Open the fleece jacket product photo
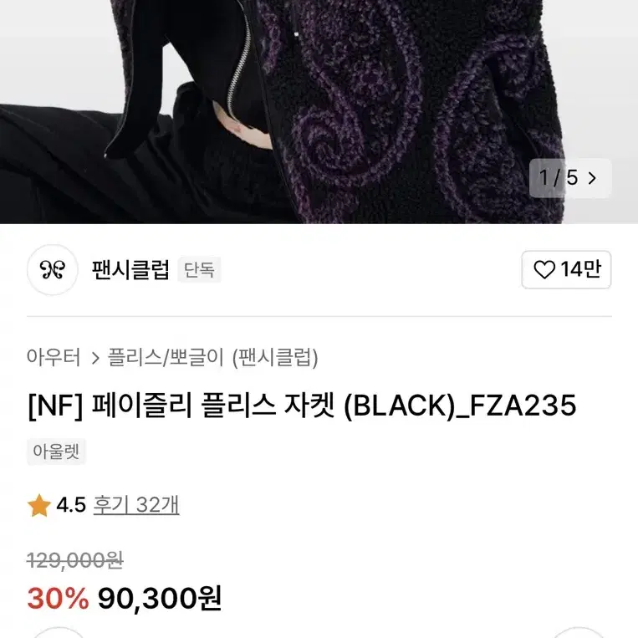The width and height of the screenshot is (638, 638). click(319, 111)
